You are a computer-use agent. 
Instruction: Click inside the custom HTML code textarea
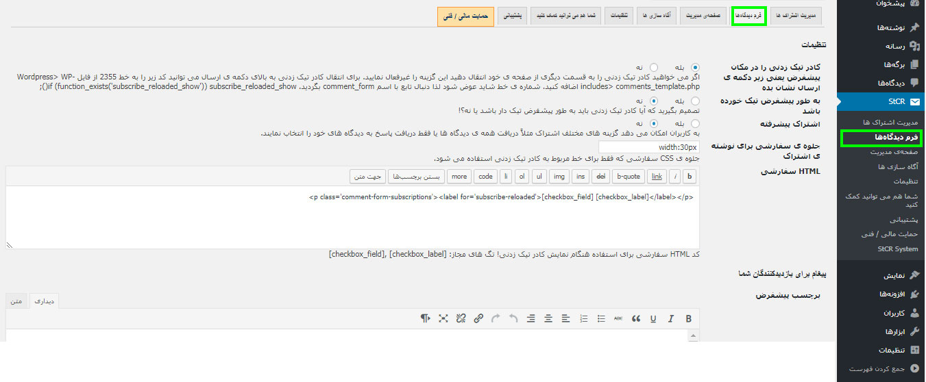pos(352,217)
